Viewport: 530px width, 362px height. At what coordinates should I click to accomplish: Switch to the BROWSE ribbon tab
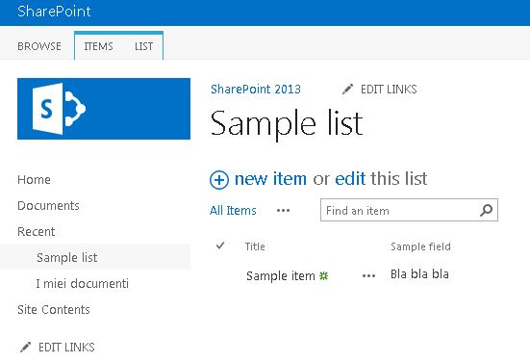(39, 46)
